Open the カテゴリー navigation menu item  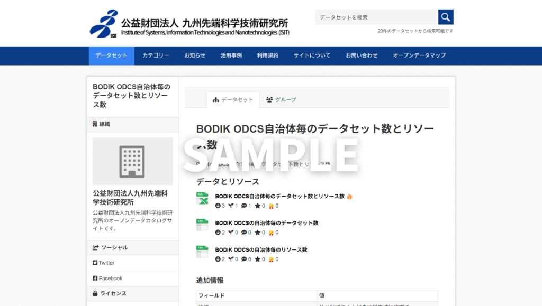pos(156,55)
